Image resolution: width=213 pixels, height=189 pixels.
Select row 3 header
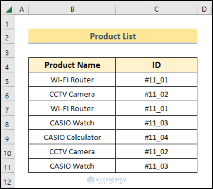[x=7, y=51]
